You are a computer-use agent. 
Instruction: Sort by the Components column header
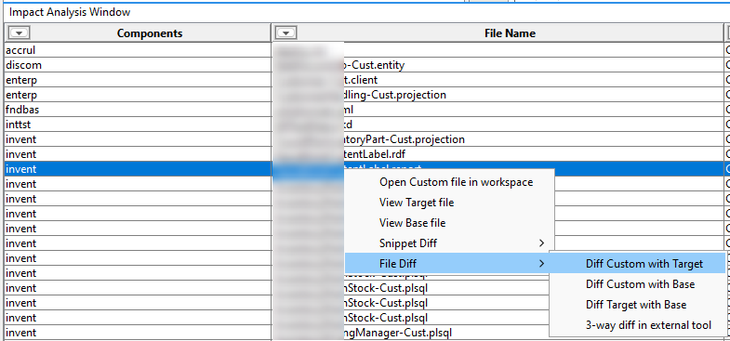[150, 33]
